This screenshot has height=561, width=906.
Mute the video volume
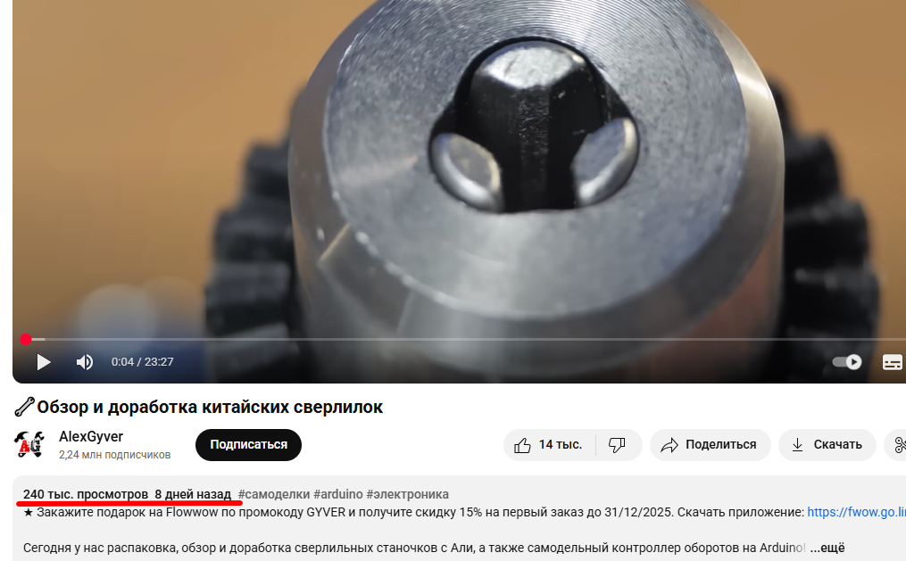pyautogui.click(x=85, y=362)
